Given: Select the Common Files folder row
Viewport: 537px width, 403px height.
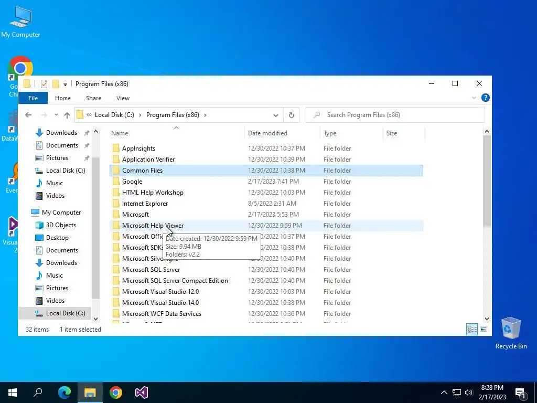Looking at the screenshot, I should click(x=266, y=171).
